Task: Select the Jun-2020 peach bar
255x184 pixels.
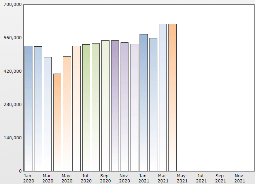Action: pyautogui.click(x=76, y=108)
